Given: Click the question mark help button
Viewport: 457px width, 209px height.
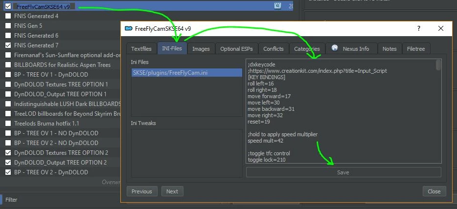Looking at the screenshot, I should pos(419,28).
